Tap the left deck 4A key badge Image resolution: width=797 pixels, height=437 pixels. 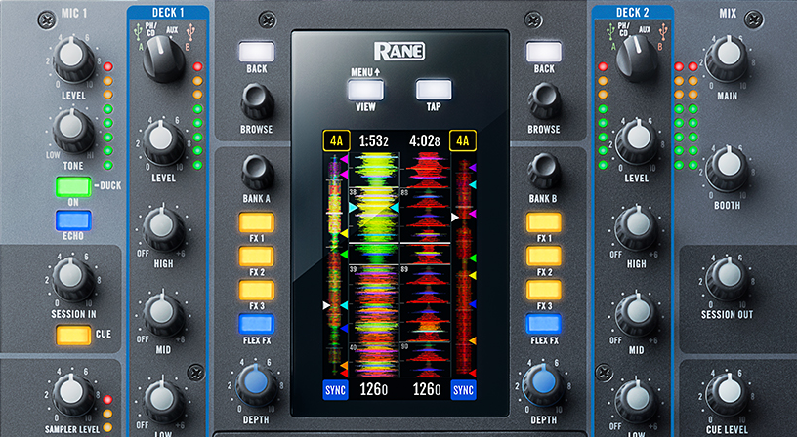point(337,140)
